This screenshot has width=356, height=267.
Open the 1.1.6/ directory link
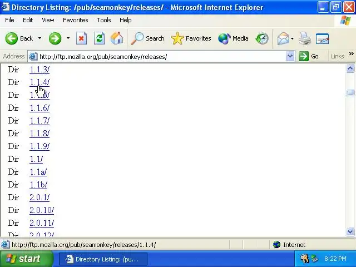click(39, 108)
